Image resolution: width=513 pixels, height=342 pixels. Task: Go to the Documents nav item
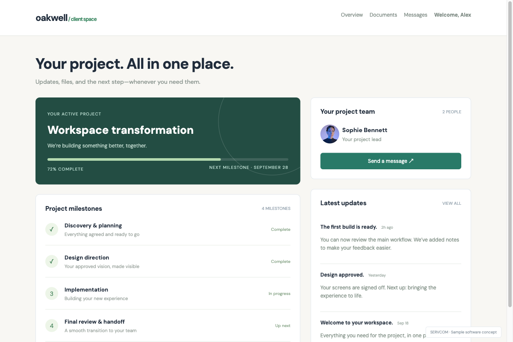[x=383, y=15]
